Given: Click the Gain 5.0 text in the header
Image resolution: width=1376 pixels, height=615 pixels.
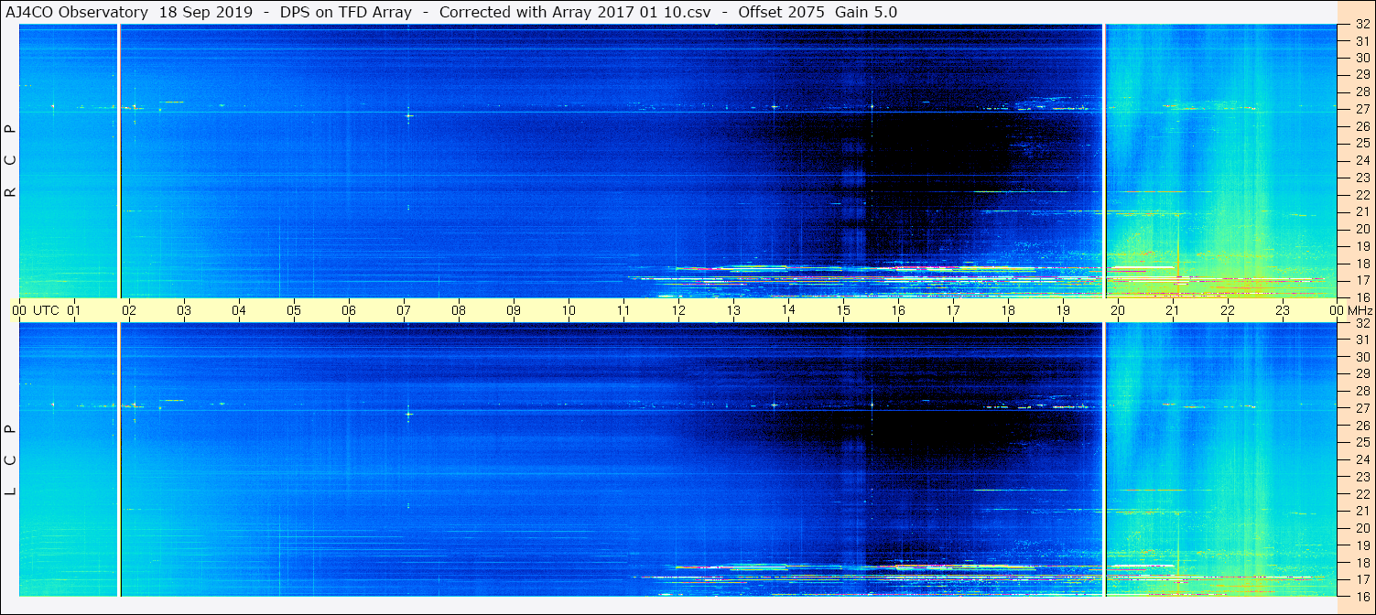Looking at the screenshot, I should click(866, 12).
